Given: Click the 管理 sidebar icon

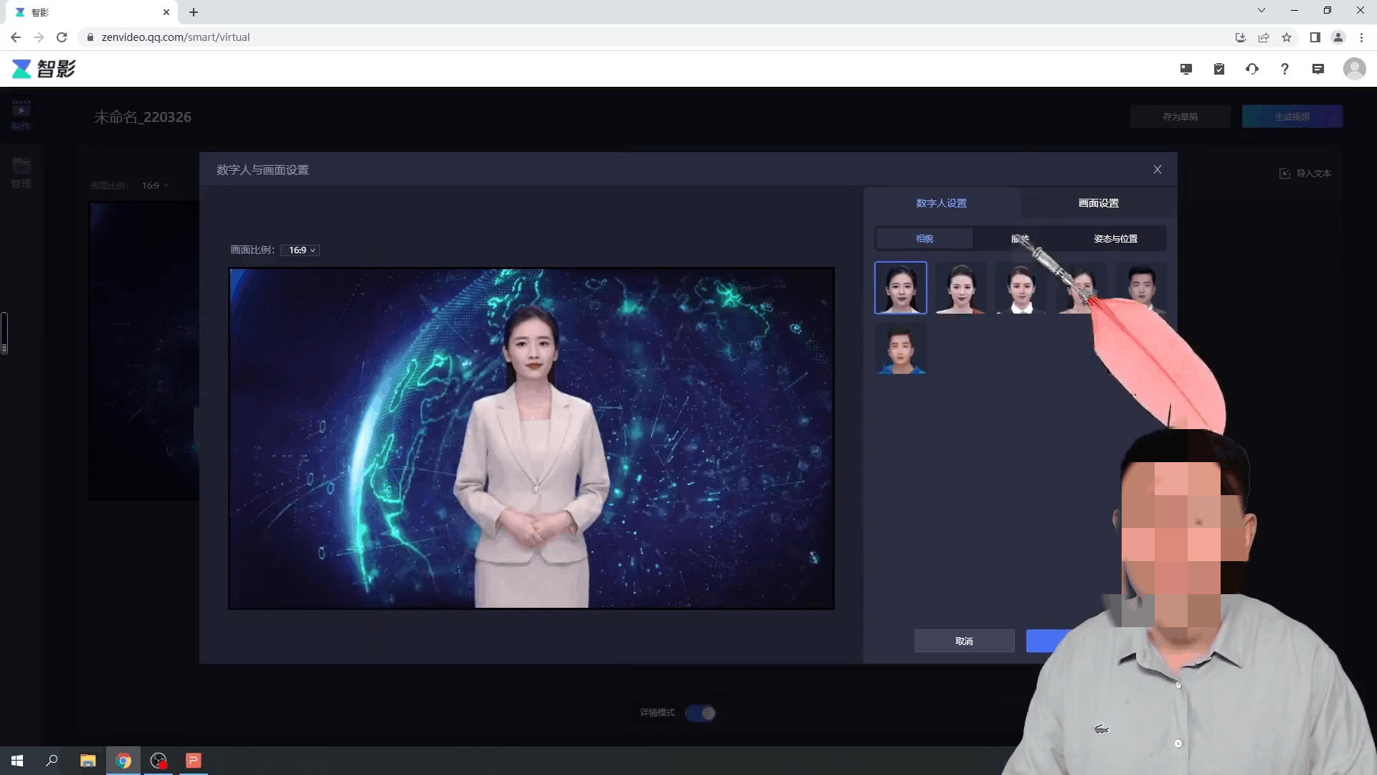Looking at the screenshot, I should (21, 173).
